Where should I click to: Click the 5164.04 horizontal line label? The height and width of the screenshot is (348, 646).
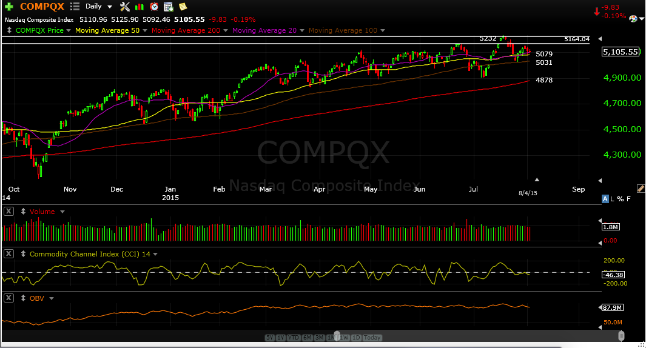pyautogui.click(x=577, y=39)
